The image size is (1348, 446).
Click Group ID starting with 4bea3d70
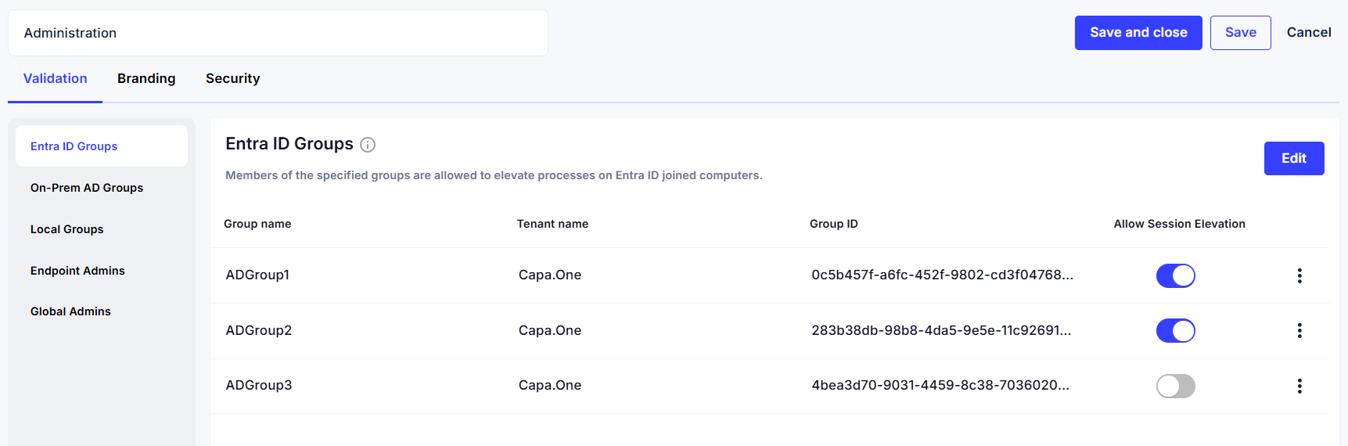pos(940,385)
